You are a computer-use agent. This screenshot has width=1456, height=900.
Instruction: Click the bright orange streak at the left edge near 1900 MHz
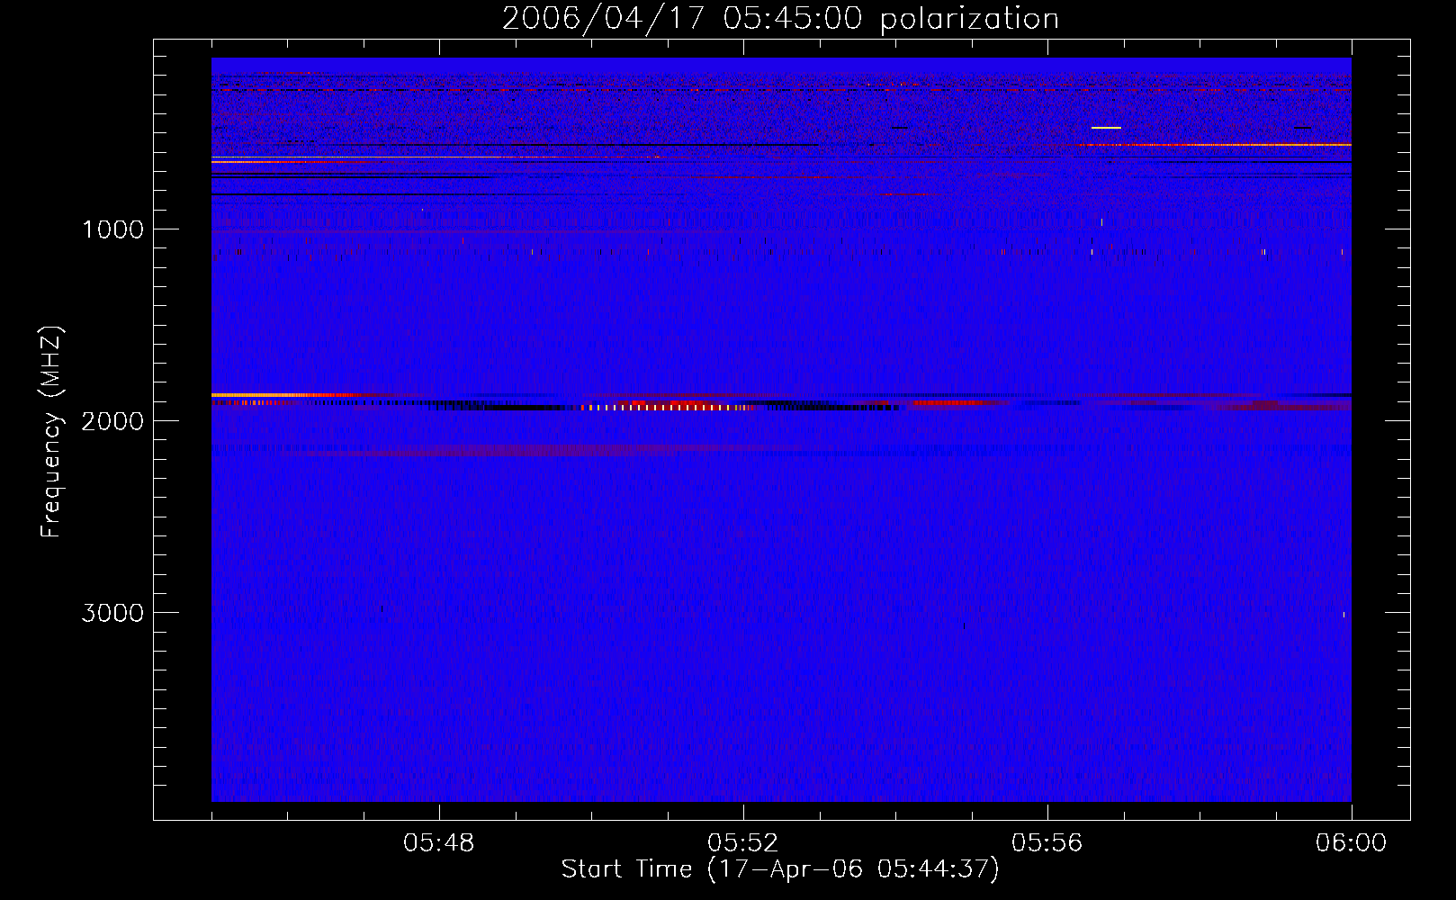270,394
